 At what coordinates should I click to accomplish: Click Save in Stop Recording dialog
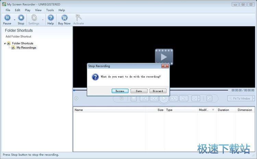click(x=139, y=91)
